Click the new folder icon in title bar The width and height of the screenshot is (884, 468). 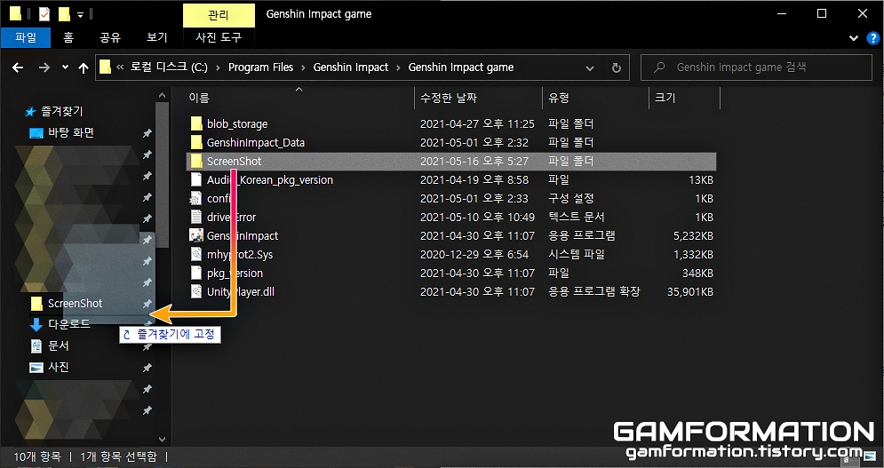(64, 13)
